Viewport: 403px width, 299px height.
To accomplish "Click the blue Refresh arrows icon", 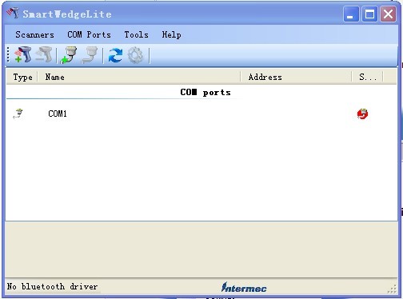I will (x=115, y=55).
